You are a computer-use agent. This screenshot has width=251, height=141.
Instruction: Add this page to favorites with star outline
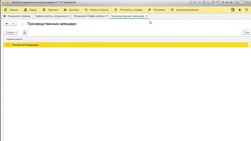tap(22, 24)
